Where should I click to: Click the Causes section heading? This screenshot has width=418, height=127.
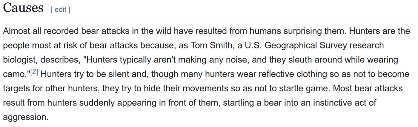point(23,8)
